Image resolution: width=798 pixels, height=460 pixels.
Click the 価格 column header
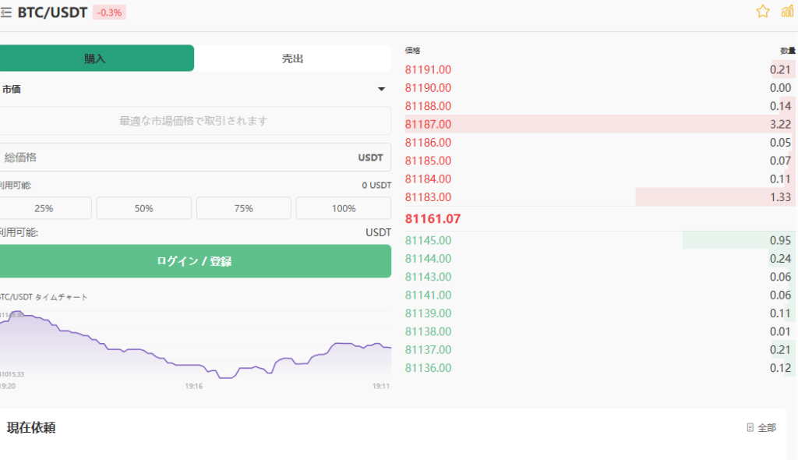point(412,51)
